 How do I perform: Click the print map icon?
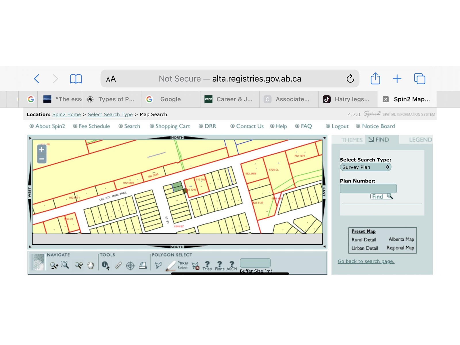click(x=143, y=265)
